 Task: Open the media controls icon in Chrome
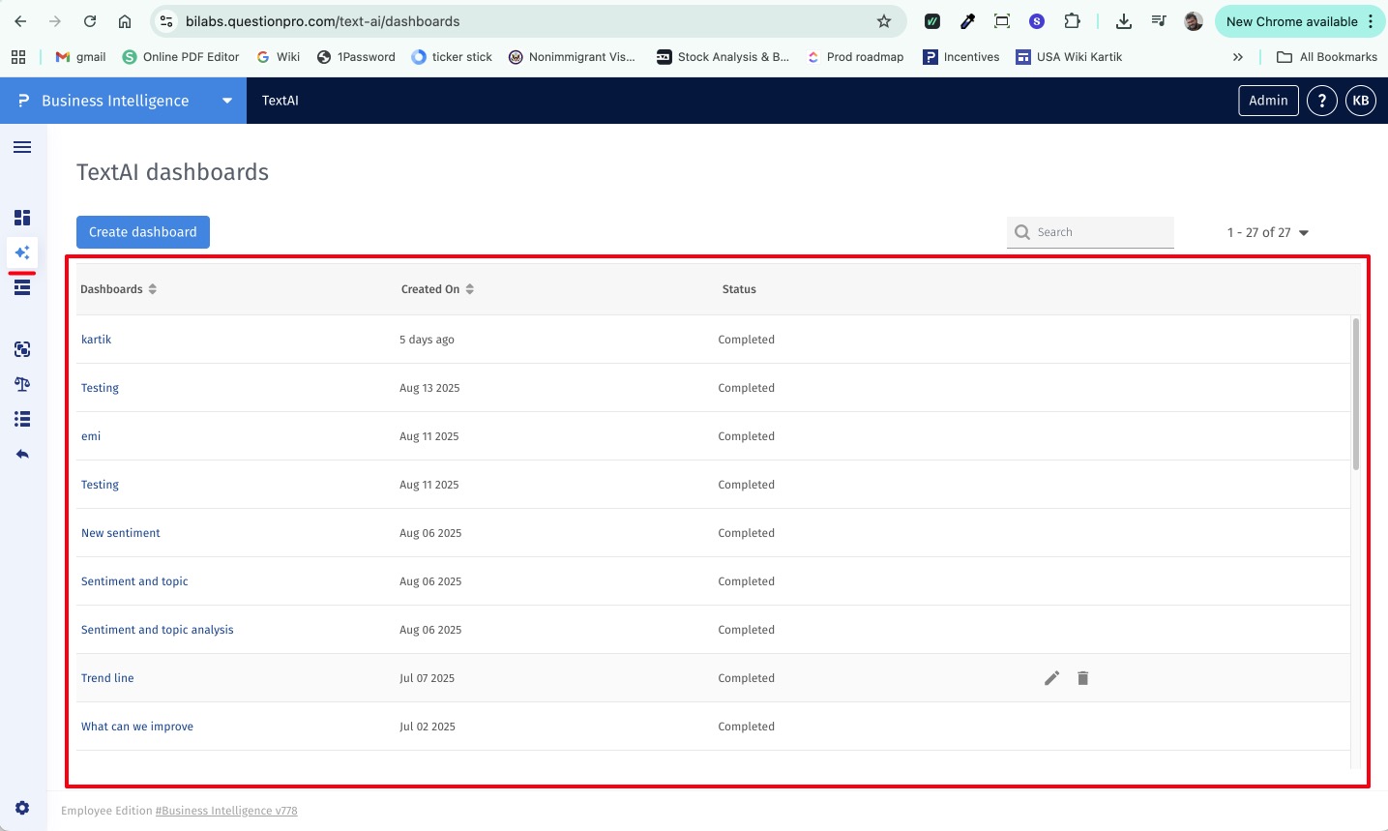(x=1159, y=21)
